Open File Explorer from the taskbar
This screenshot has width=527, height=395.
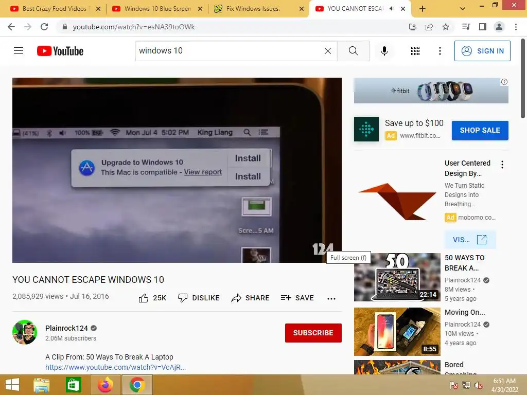(x=41, y=385)
